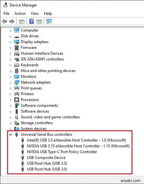Click the Forward arrow toolbar icon

coord(12,21)
